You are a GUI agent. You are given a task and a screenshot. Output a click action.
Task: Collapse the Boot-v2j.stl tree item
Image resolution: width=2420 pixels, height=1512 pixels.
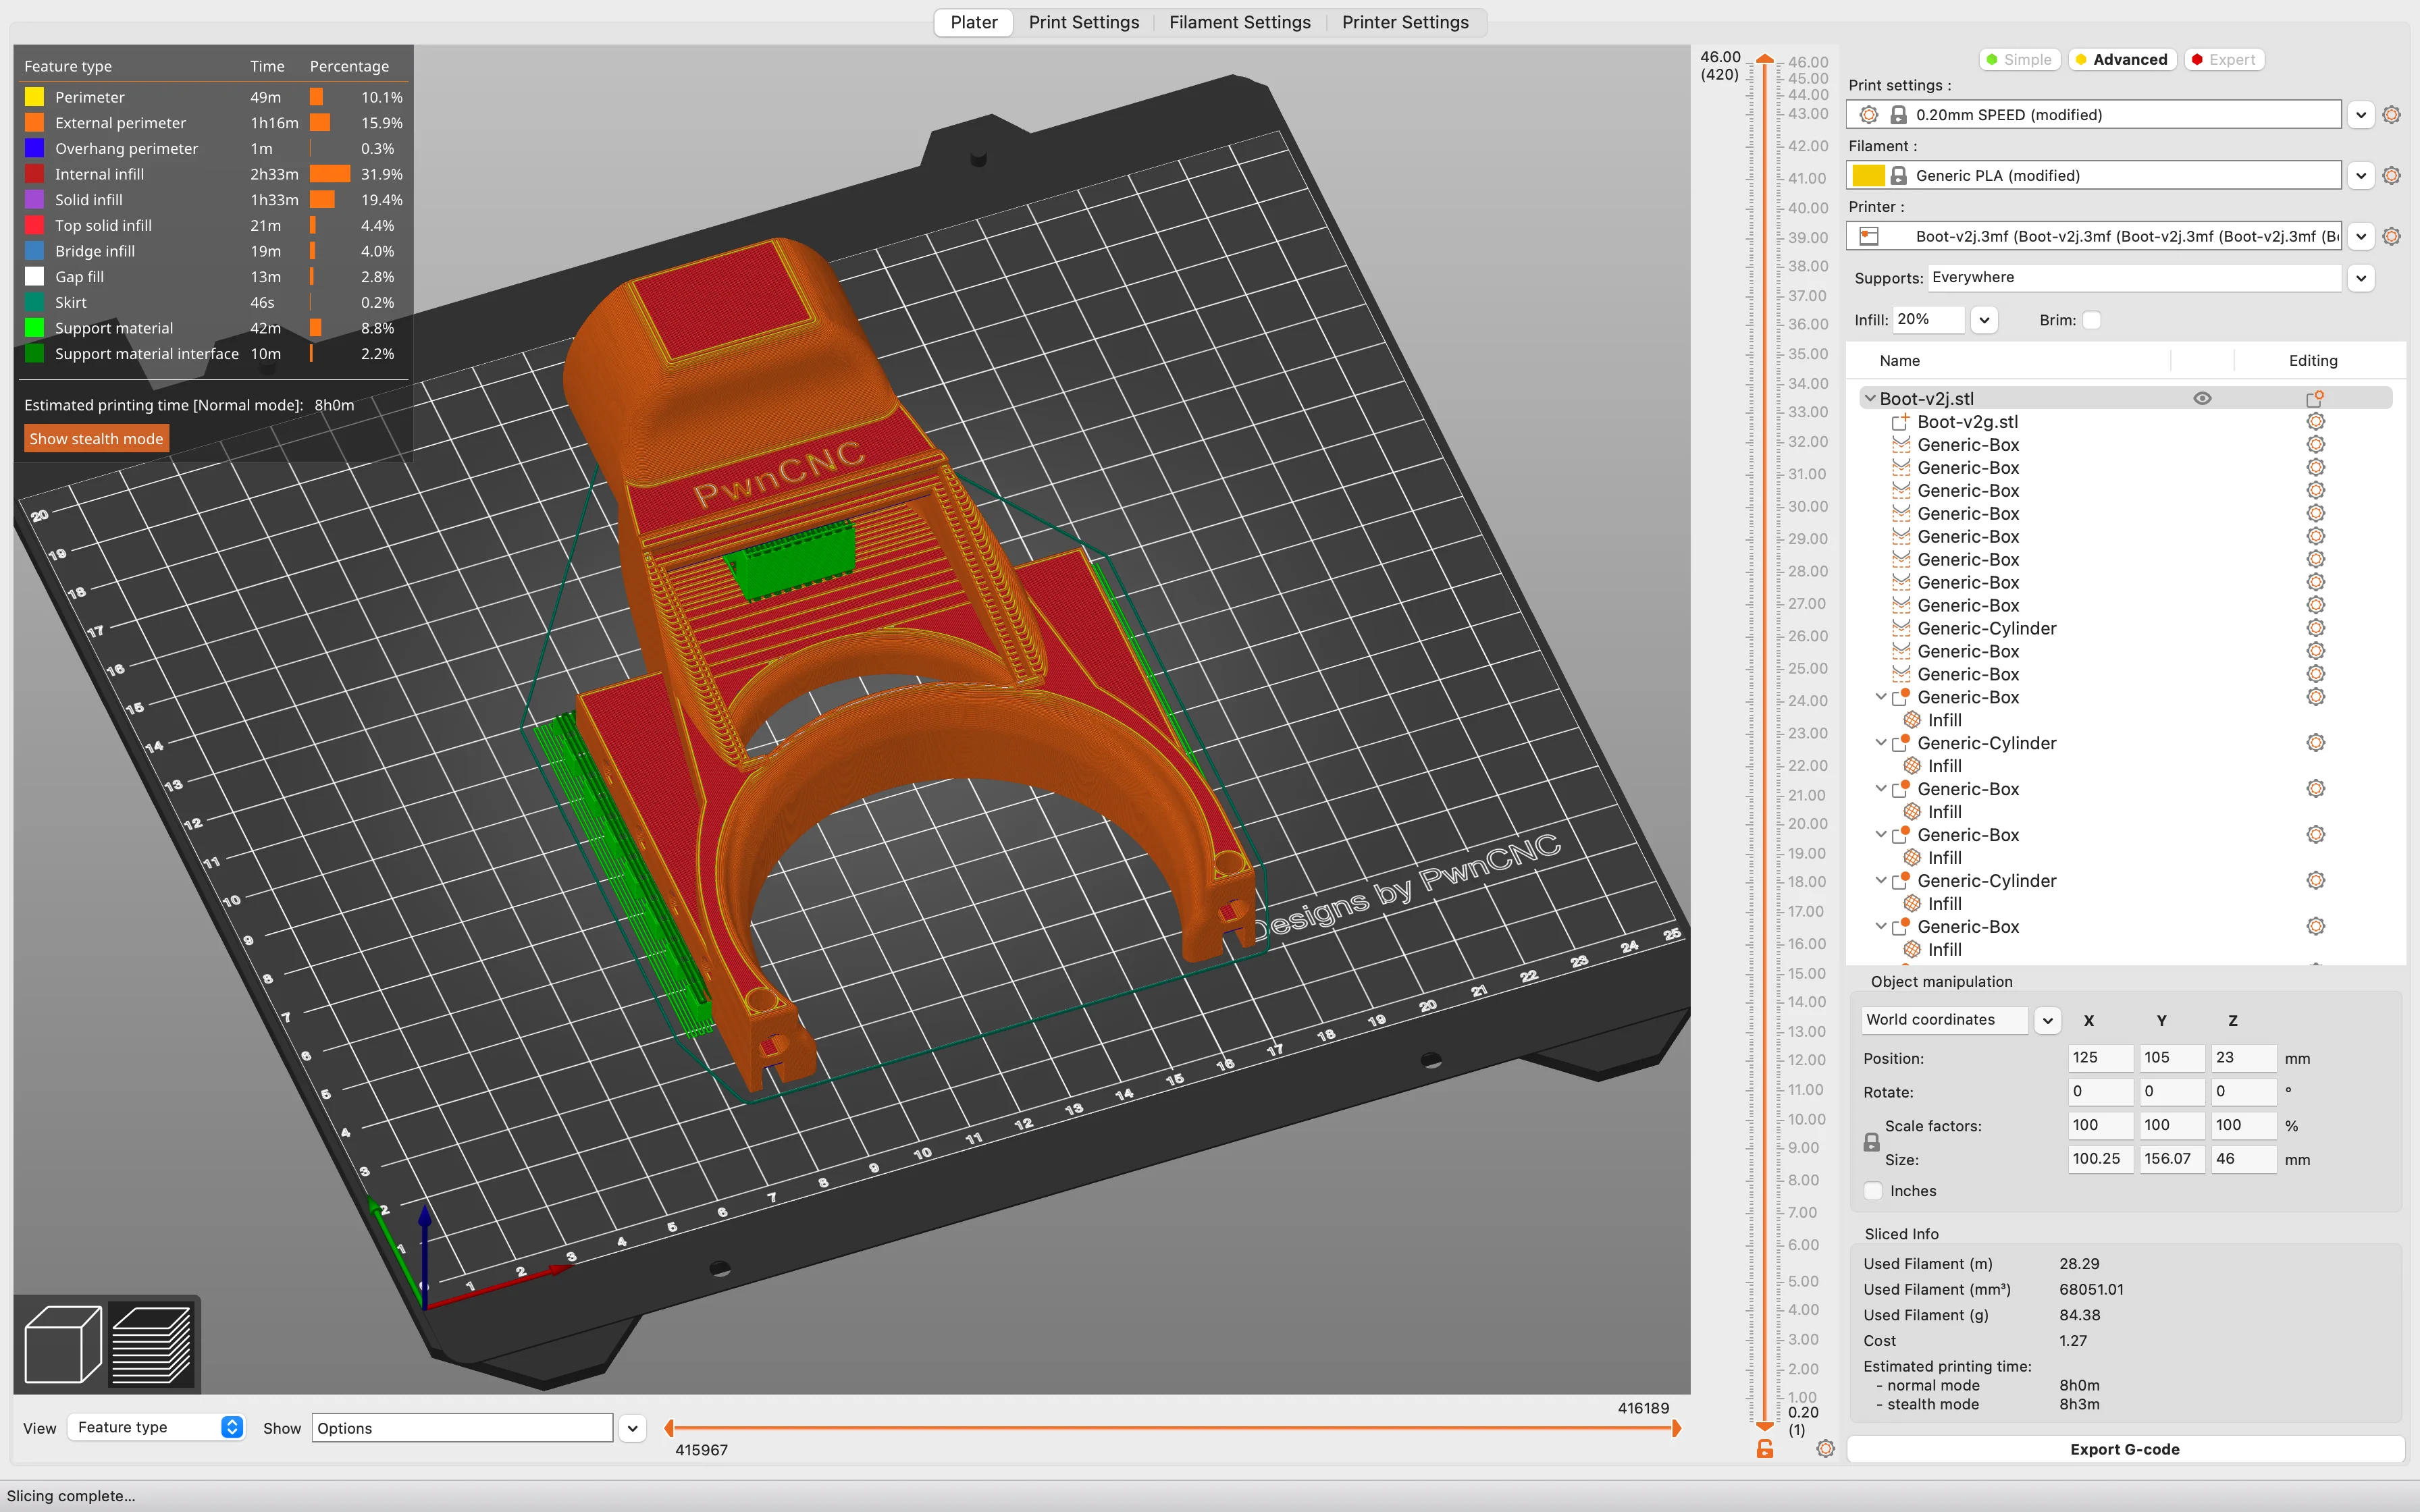(1869, 398)
